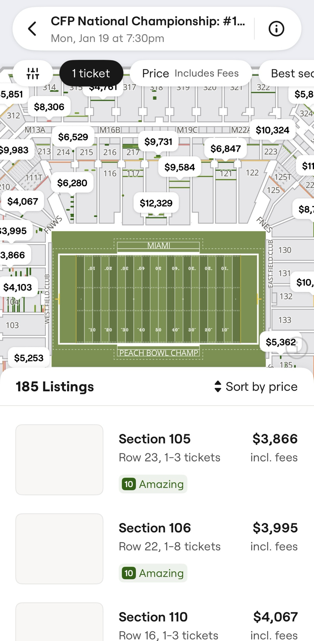Viewport: 314px width, 641px height.
Task: Open the 1 ticket quantity selector
Action: tap(91, 73)
